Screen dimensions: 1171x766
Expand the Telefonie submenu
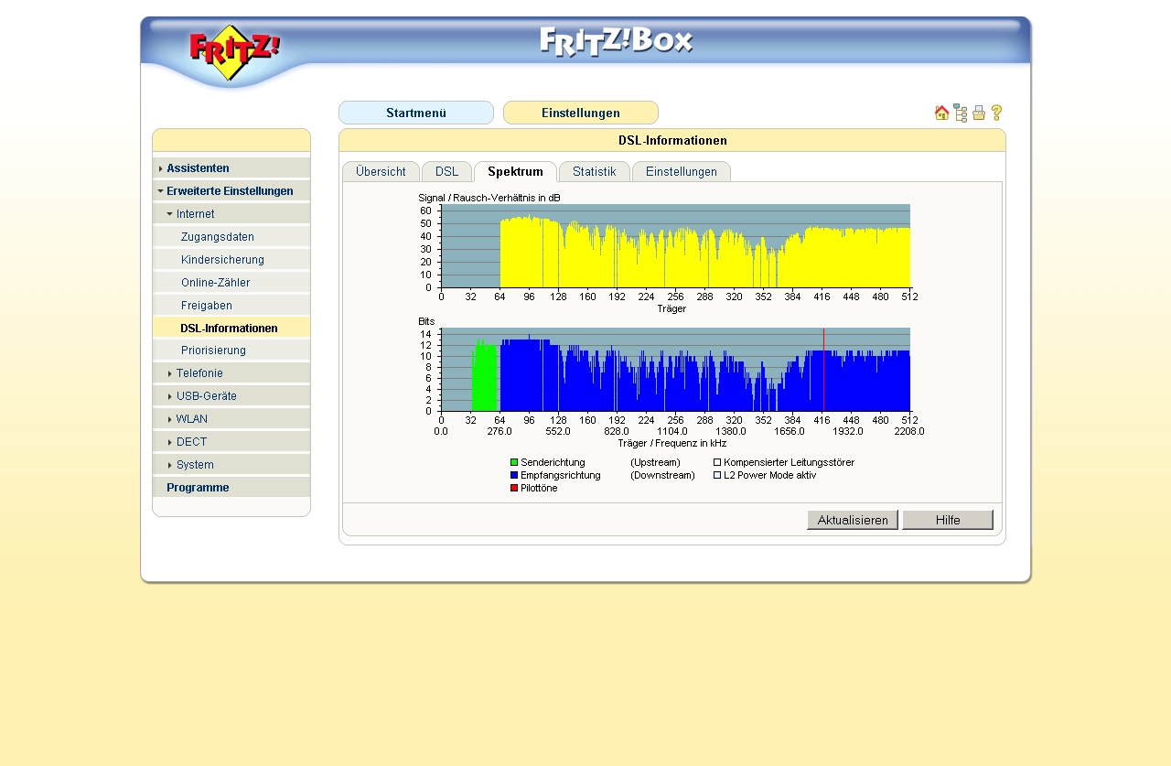click(199, 373)
